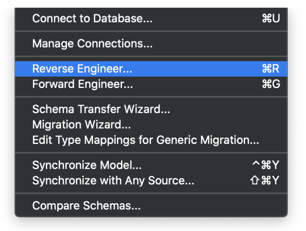This screenshot has width=306, height=231.
Task: Open Edit Type Mappings for Generic Migration
Action: pyautogui.click(x=145, y=140)
